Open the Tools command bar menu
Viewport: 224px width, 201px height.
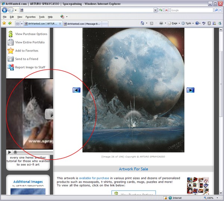(187, 23)
